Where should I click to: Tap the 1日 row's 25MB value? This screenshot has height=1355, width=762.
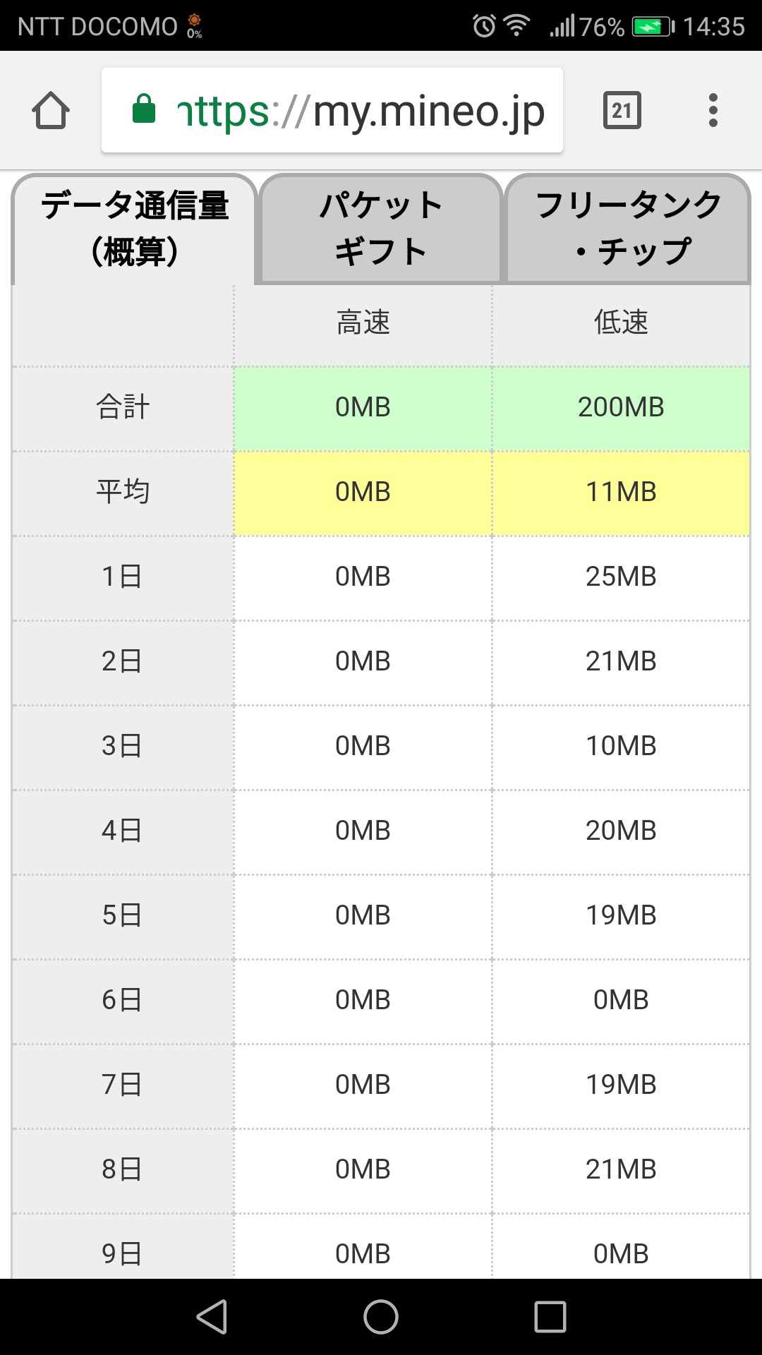point(621,577)
